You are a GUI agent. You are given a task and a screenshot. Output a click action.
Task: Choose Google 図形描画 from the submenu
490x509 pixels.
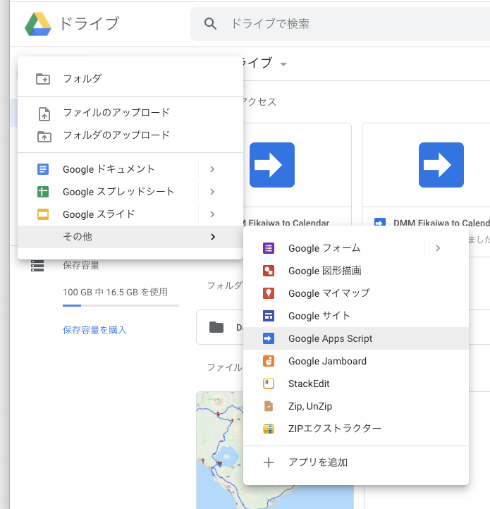[356, 271]
